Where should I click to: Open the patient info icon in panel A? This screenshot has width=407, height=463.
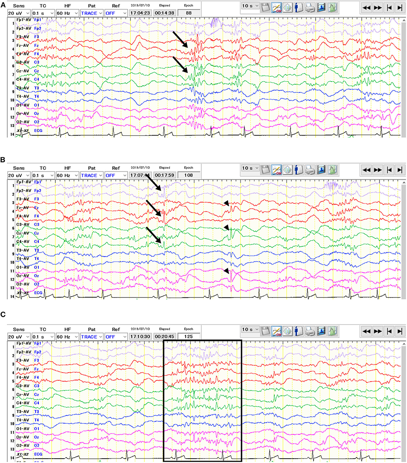point(299,8)
